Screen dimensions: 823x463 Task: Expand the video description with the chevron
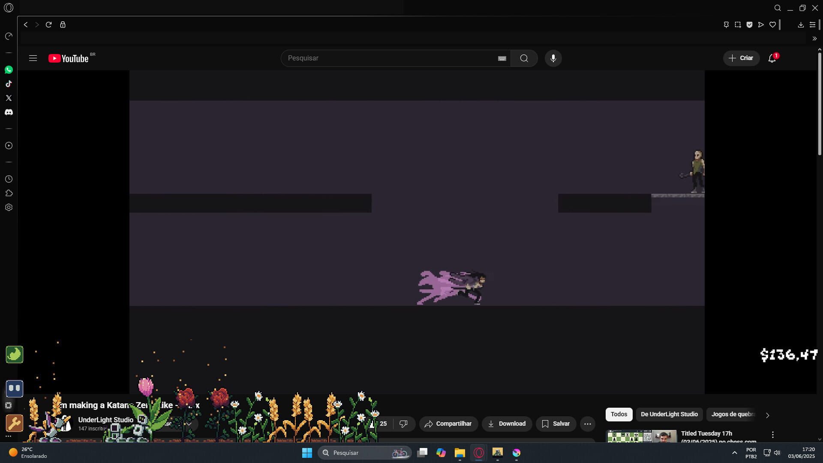coord(189,424)
